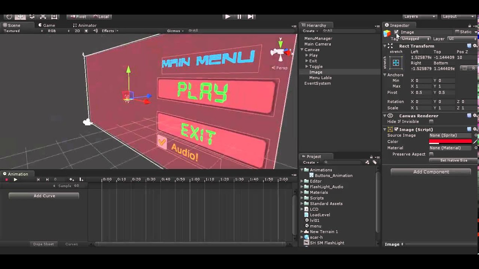
Task: Open the Layout dropdown
Action: [x=458, y=16]
